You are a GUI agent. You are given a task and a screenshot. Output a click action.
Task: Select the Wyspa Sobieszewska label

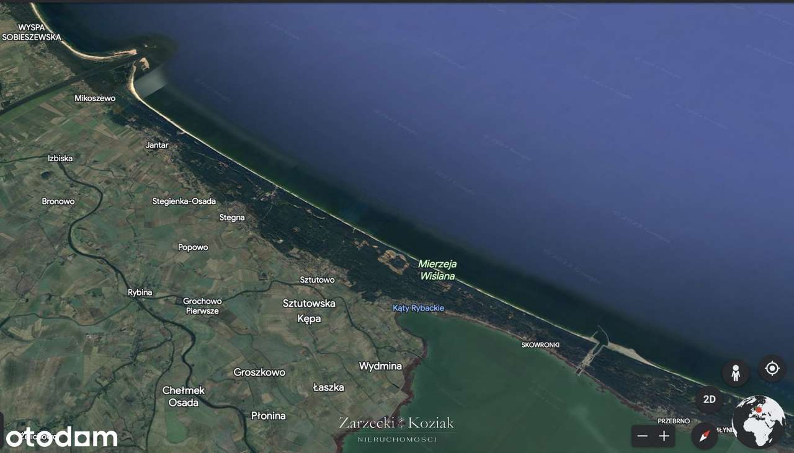[32, 32]
